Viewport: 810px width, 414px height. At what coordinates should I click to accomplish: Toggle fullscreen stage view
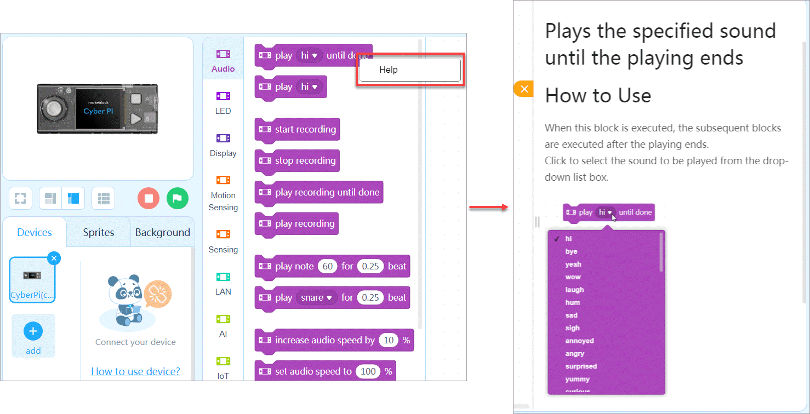point(20,198)
